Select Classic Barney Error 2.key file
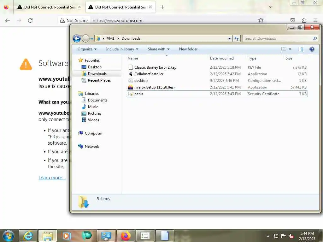This screenshot has height=242, width=323. (217, 67)
